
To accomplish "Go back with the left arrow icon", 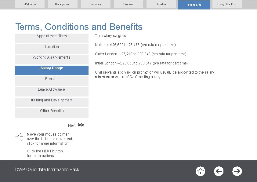I will point(219,171).
